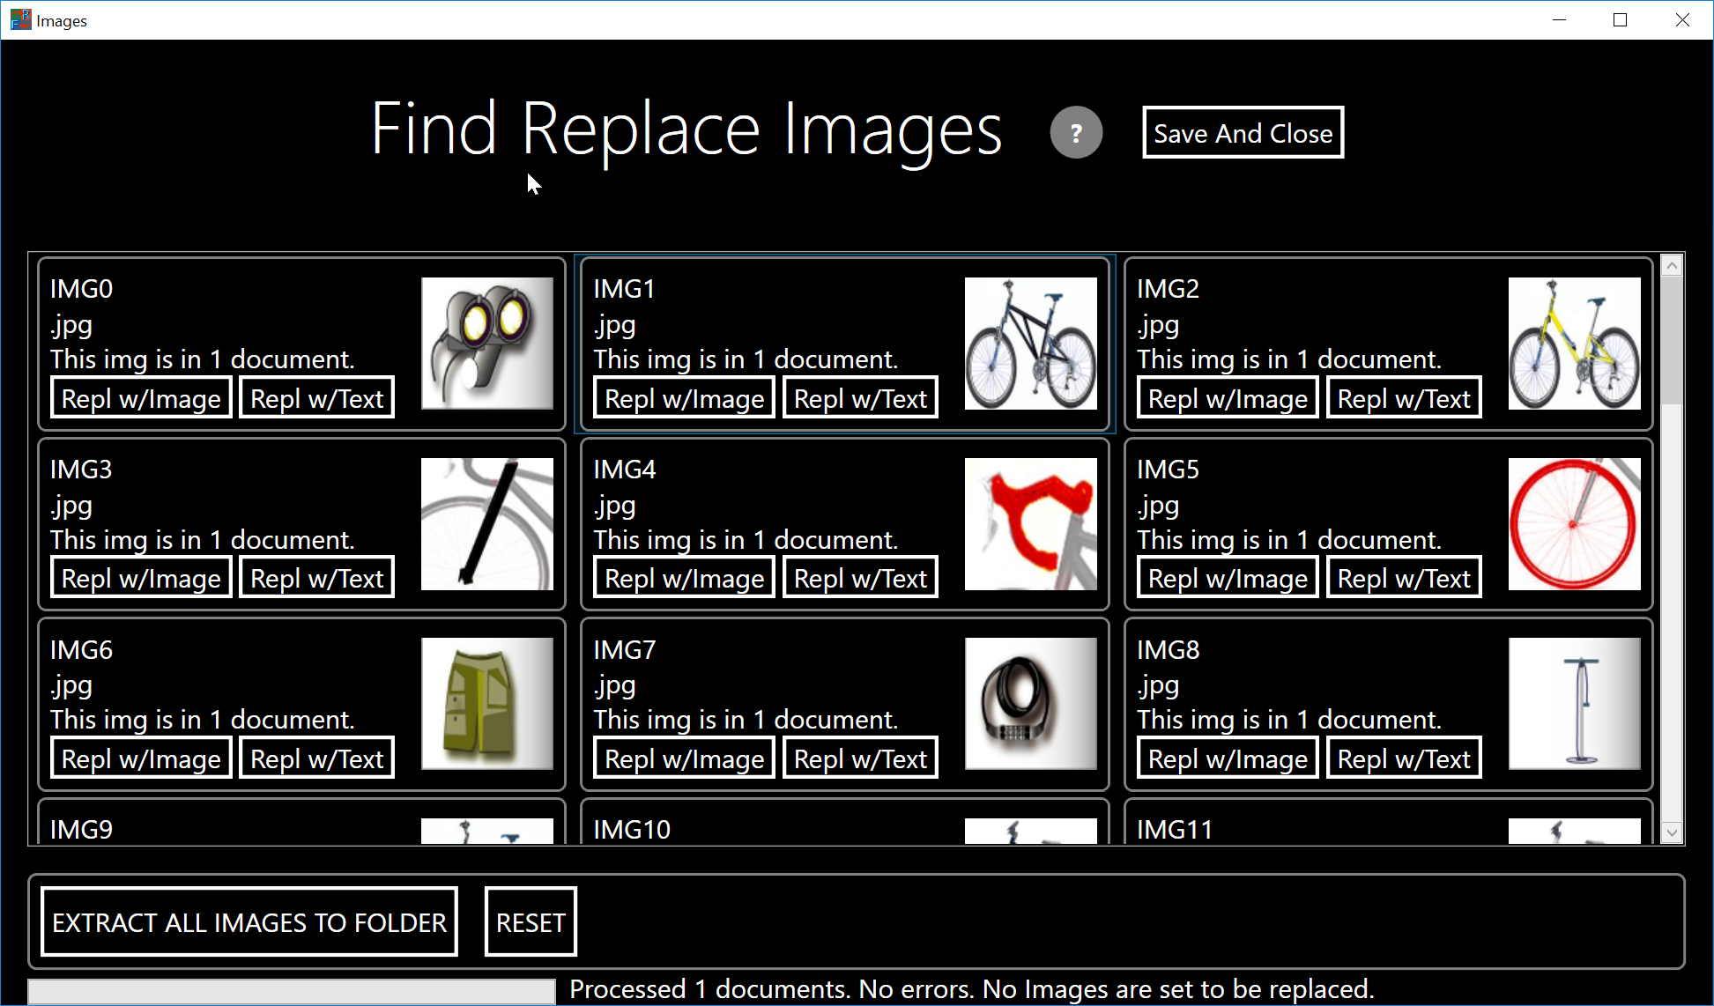1714x1006 pixels.
Task: Maximize the Images window
Action: pos(1620,19)
